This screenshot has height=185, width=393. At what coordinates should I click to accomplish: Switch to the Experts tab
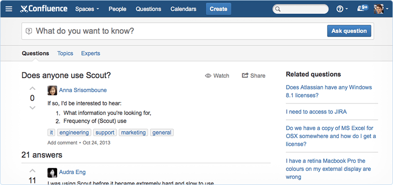pyautogui.click(x=91, y=53)
